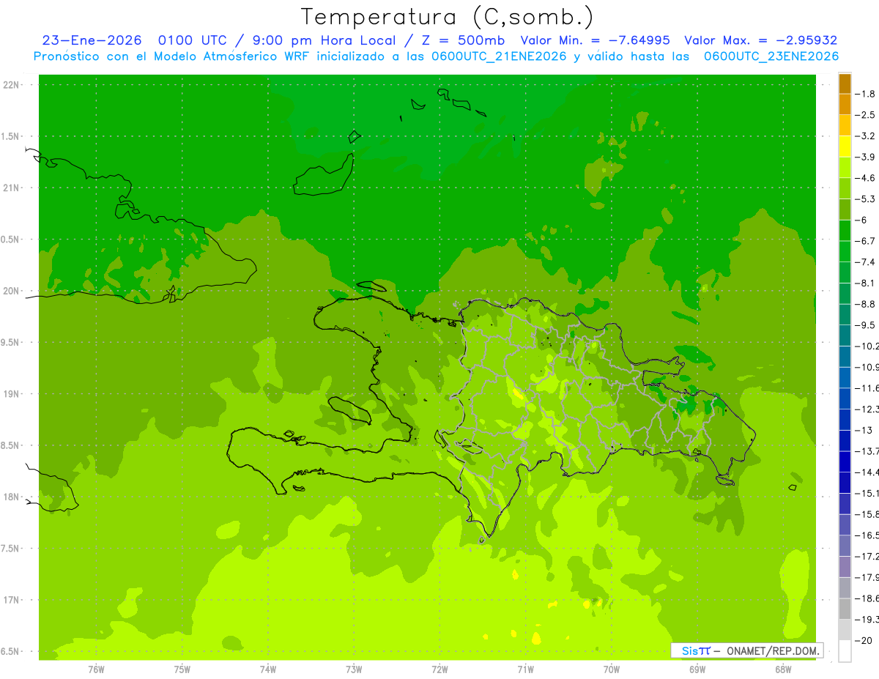Click the 'ONAMET/REP.DOM.' credit label
This screenshot has height=679, width=879.
click(x=774, y=650)
